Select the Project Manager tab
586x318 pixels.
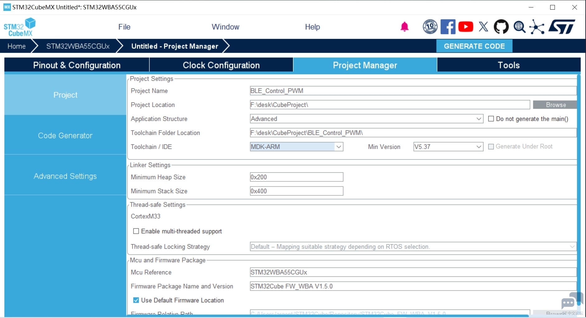point(365,65)
